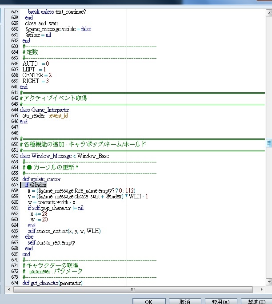Screen dimensions: 272x304
Task: Click 'attr_reader :event_id' line
Action: (x=45, y=115)
